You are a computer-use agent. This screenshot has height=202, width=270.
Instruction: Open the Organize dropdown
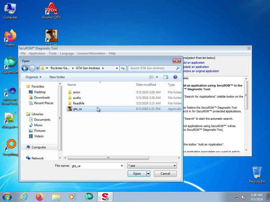pyautogui.click(x=33, y=77)
